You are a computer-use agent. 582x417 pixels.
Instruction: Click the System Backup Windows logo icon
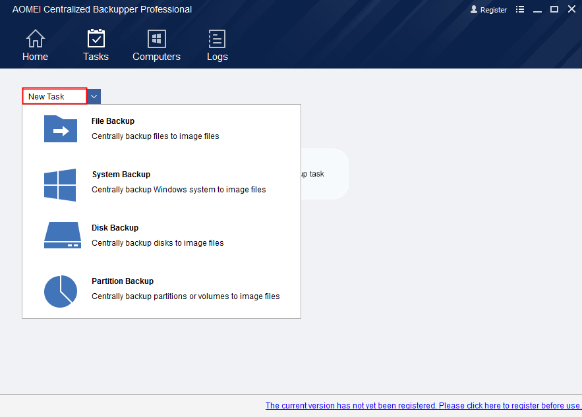click(60, 185)
